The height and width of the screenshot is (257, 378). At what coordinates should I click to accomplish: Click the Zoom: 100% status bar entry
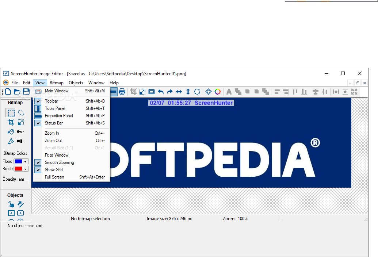235,219
